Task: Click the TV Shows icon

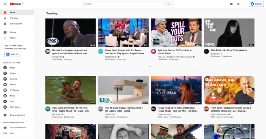Action: click(5, 90)
